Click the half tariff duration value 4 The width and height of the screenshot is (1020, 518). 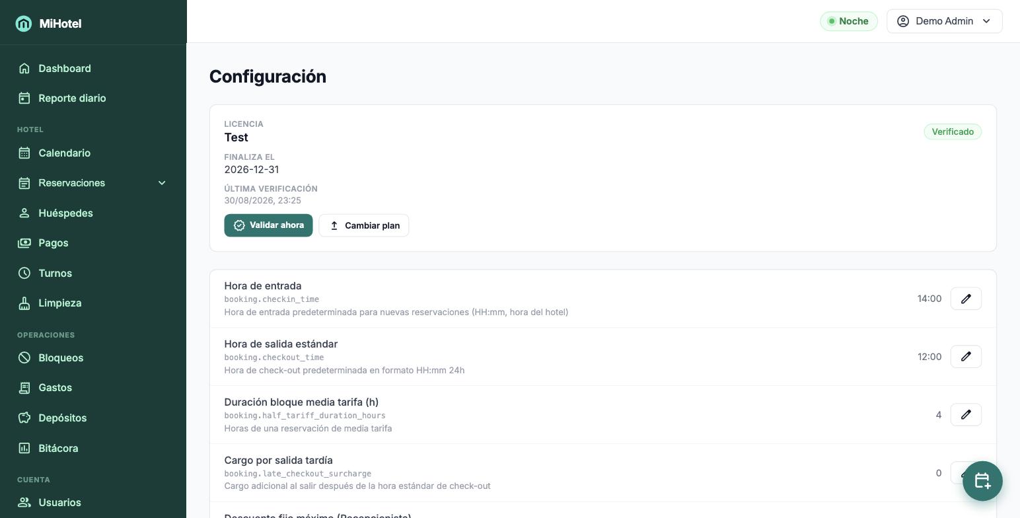[939, 415]
